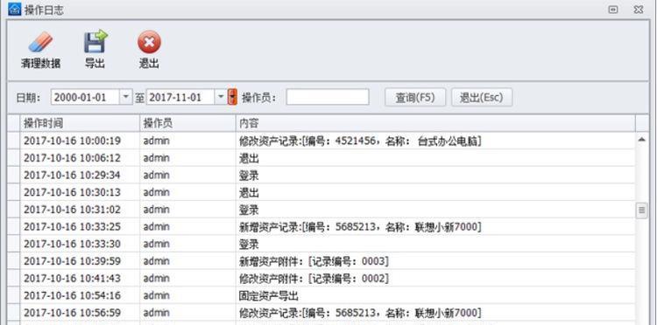
Task: Select the row at 2017-10-16 10:41:43
Action: (x=321, y=278)
